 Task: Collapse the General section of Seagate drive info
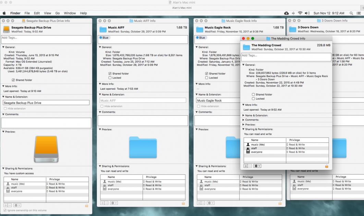coord(3,47)
